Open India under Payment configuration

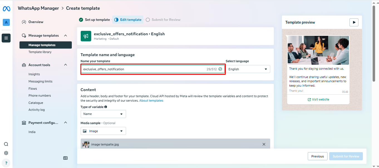[x=32, y=132]
